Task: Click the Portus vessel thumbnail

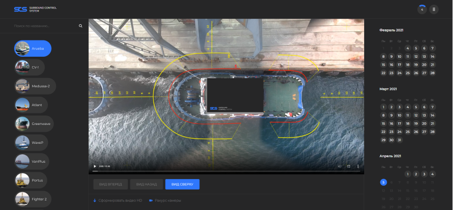Action: point(23,180)
